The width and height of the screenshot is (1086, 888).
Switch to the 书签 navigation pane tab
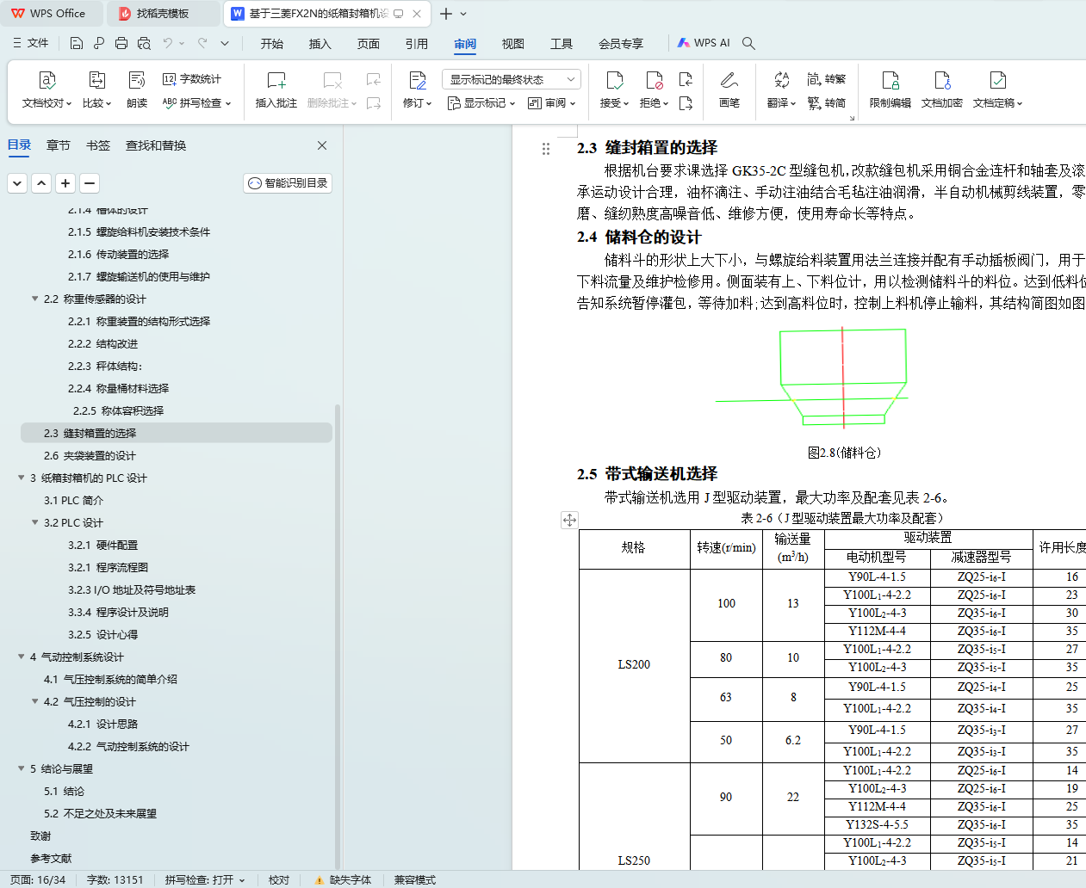(98, 145)
